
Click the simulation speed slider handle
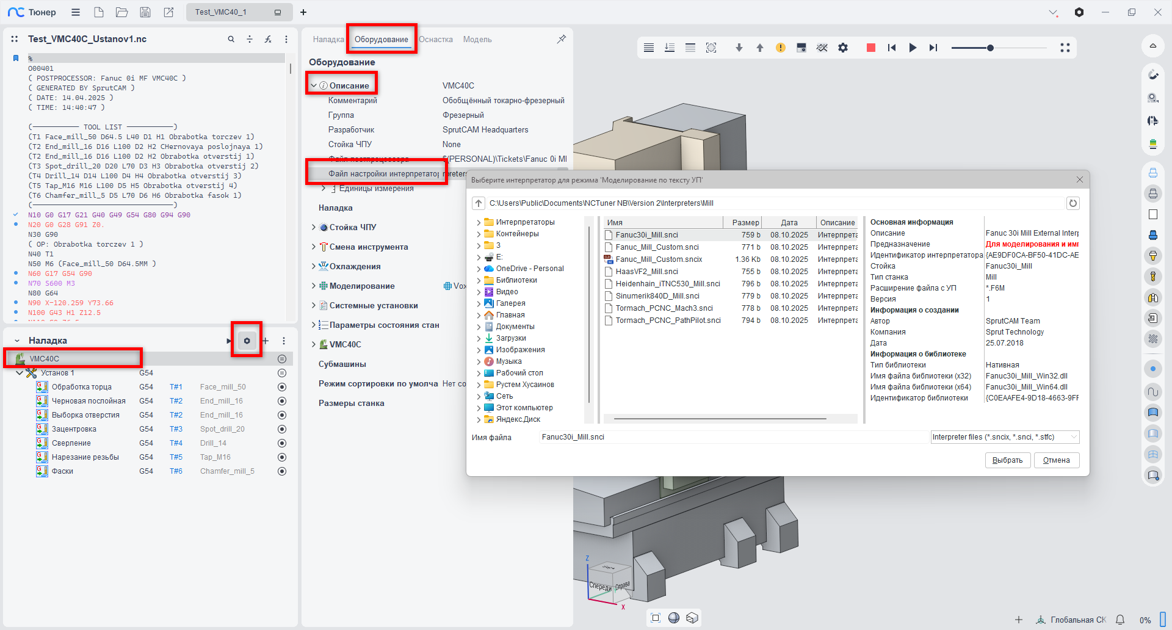click(990, 48)
